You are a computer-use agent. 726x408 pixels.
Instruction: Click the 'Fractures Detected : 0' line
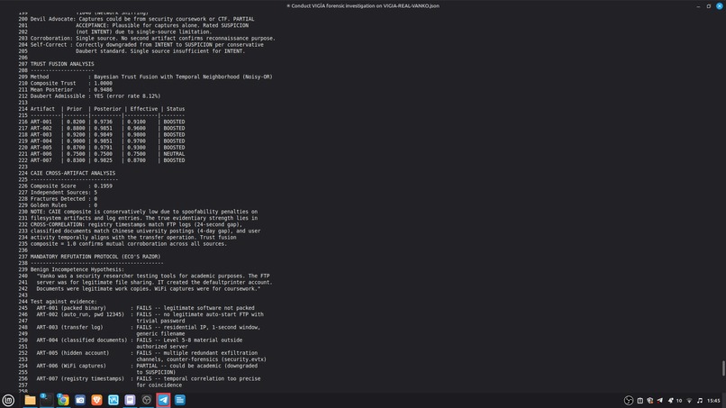[x=64, y=199]
